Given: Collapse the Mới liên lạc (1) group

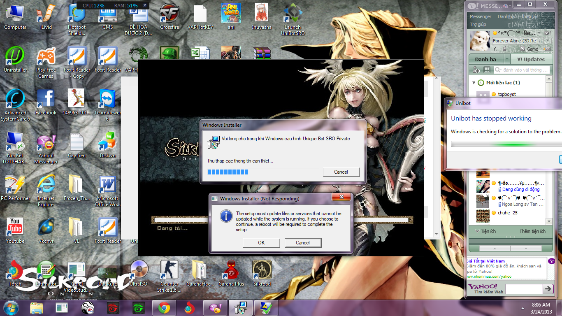Looking at the screenshot, I should (474, 83).
